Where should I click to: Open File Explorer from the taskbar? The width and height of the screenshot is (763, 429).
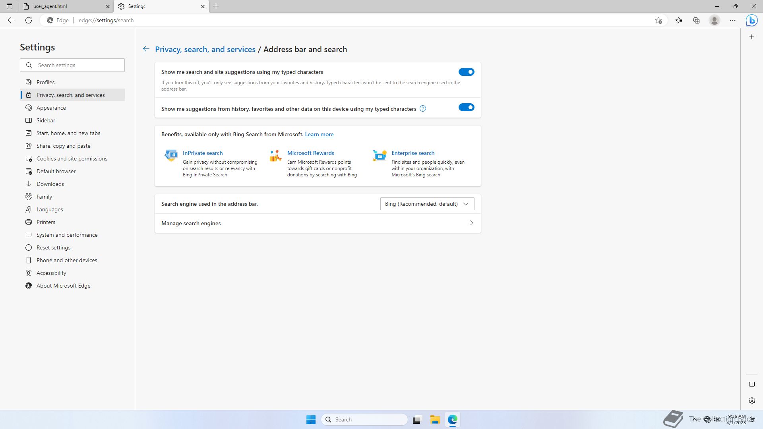coord(435,419)
